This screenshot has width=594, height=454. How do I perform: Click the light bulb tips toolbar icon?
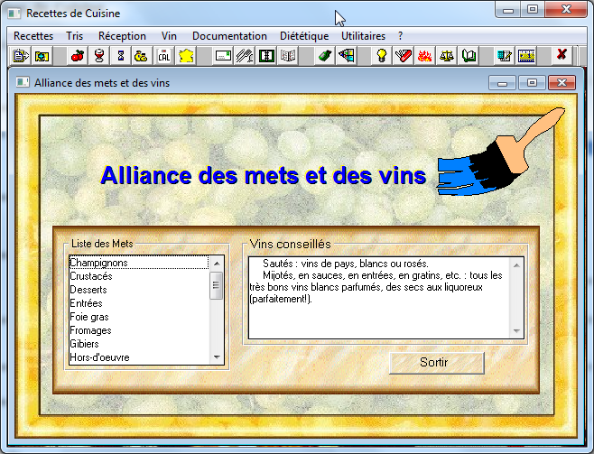coord(382,56)
